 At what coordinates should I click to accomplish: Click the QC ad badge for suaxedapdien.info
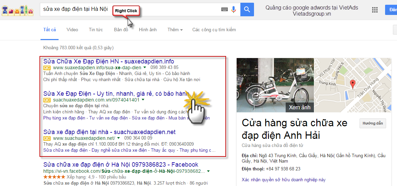click(47, 68)
